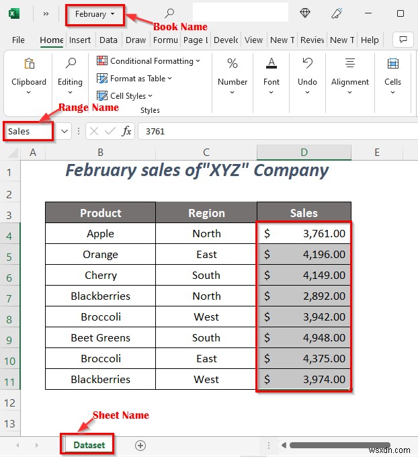The image size is (418, 457).
Task: Switch to the Insert tab
Action: (80, 40)
